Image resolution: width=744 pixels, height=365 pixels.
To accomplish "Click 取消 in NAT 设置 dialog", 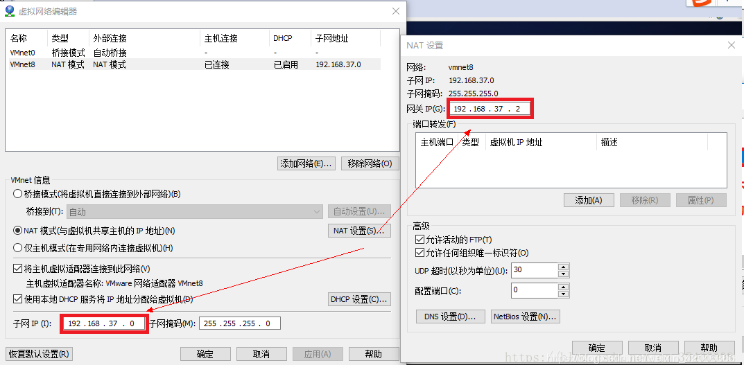I will 653,348.
